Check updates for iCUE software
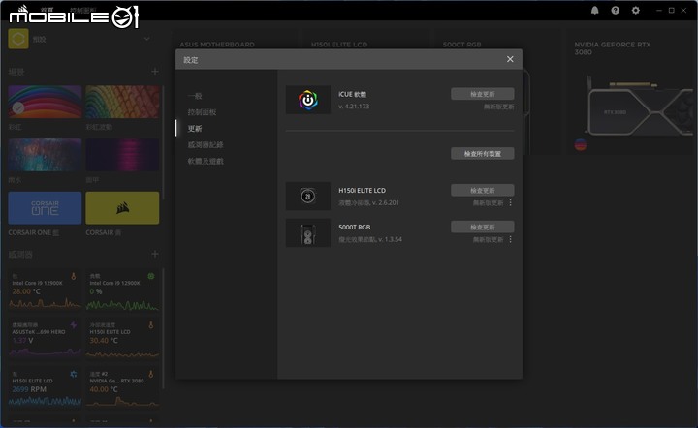The image size is (698, 428). [x=483, y=94]
